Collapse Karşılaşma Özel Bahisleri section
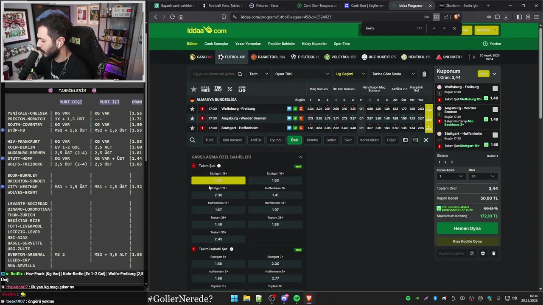This screenshot has height=305, width=543. pyautogui.click(x=300, y=157)
